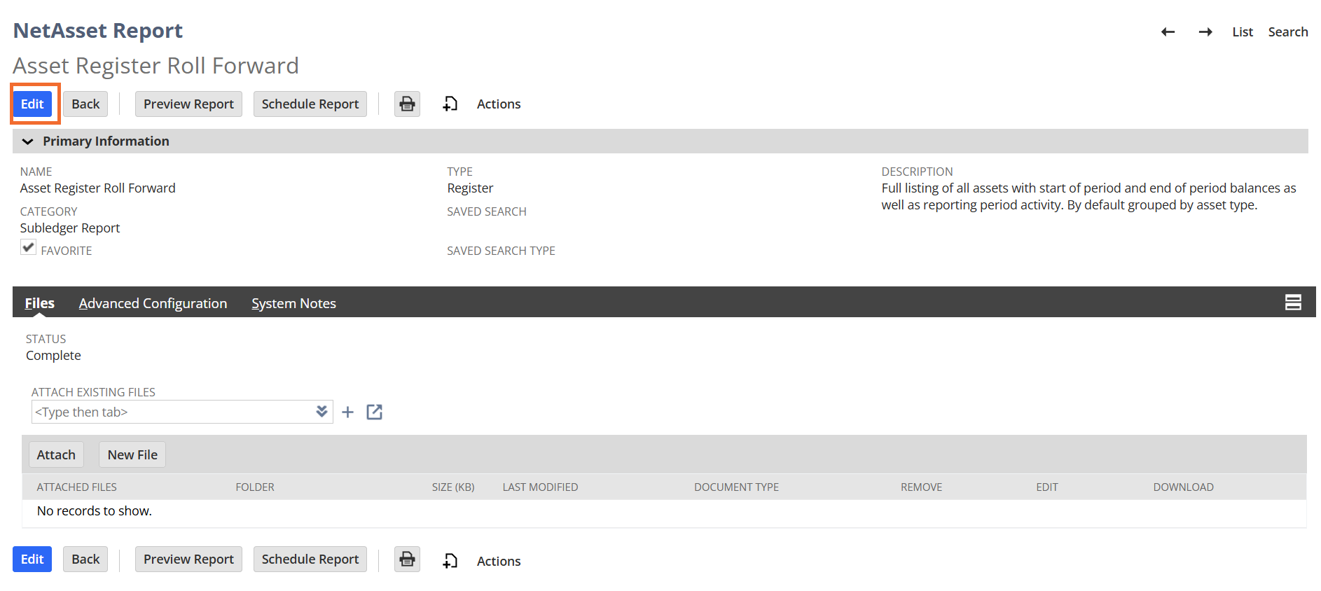Go to the List link

click(1242, 32)
